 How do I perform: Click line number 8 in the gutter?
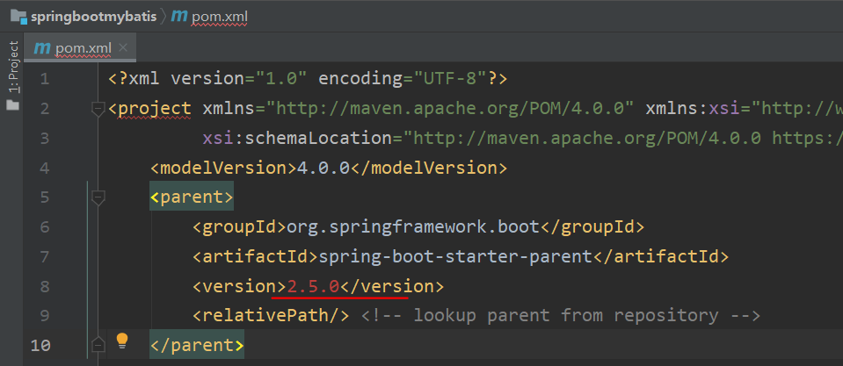click(x=44, y=287)
